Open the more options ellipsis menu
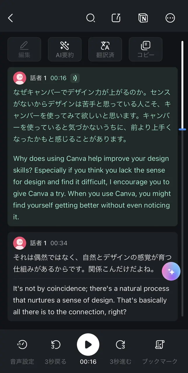This screenshot has width=188, height=373. pos(170,18)
